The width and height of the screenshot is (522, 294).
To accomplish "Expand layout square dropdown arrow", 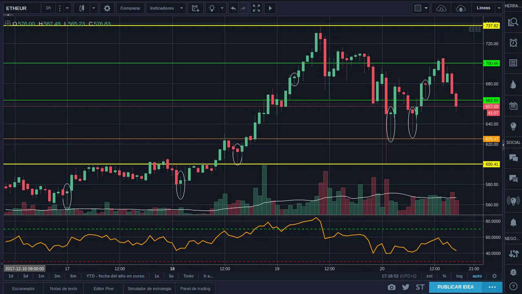I will [426, 8].
